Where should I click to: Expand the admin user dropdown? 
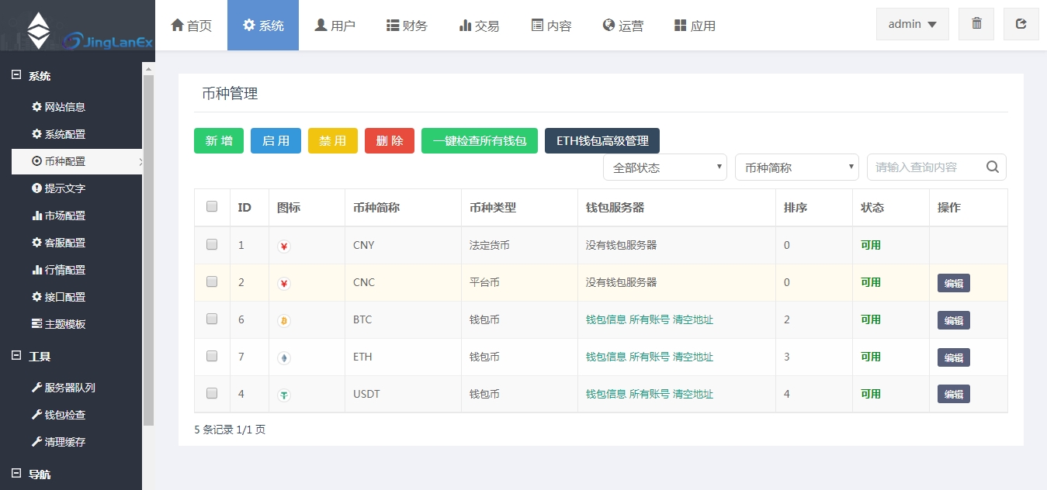point(912,24)
